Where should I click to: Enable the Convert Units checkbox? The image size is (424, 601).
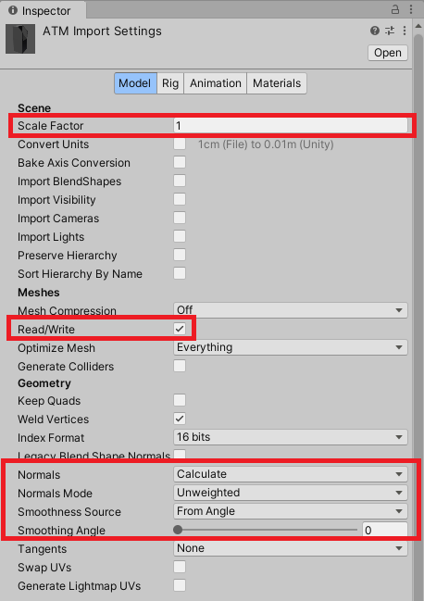tap(180, 144)
